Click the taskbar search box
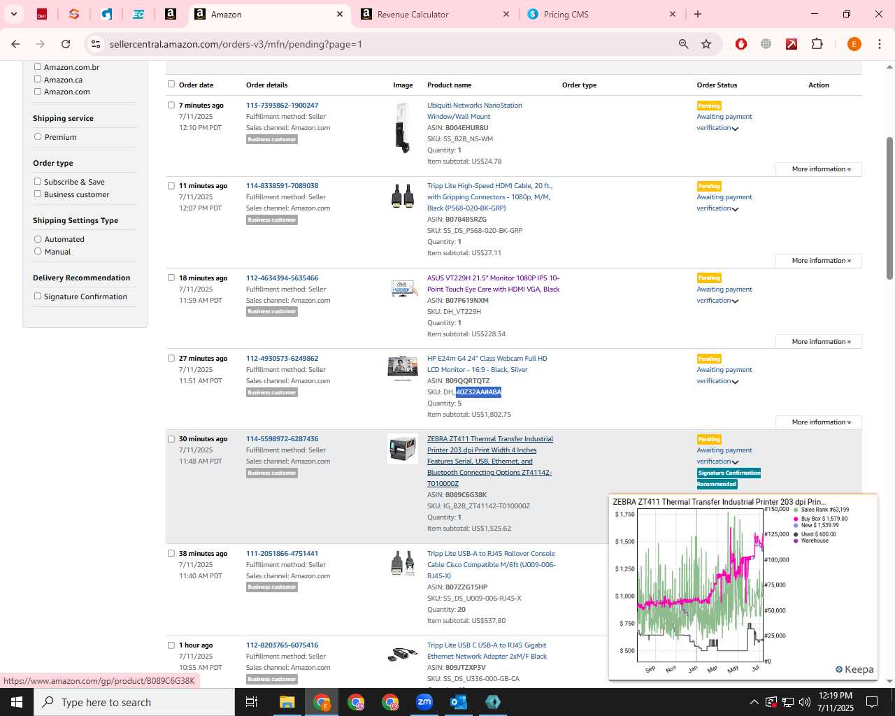Screen dimensions: 895x716 134,702
